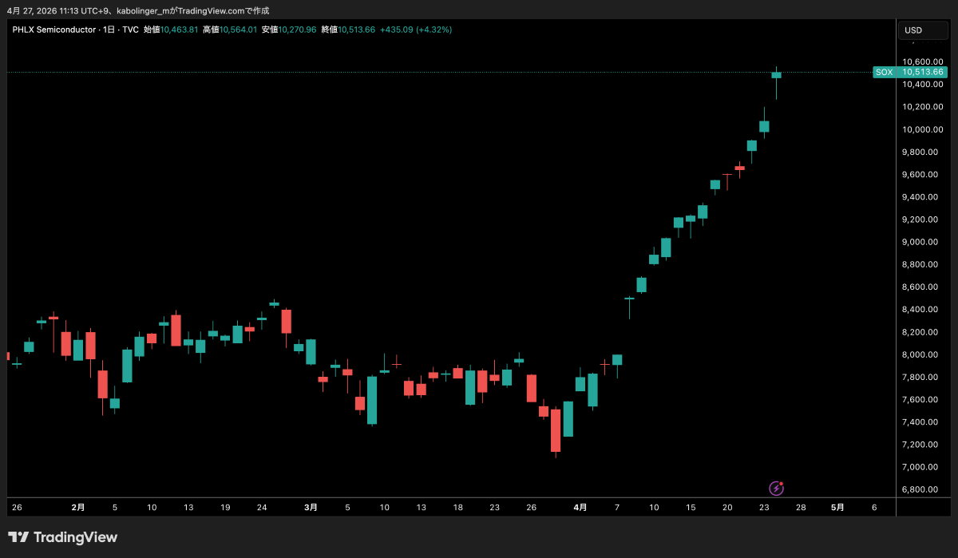Image resolution: width=958 pixels, height=558 pixels.
Task: Click the 19 date on time axis
Action: [x=225, y=507]
